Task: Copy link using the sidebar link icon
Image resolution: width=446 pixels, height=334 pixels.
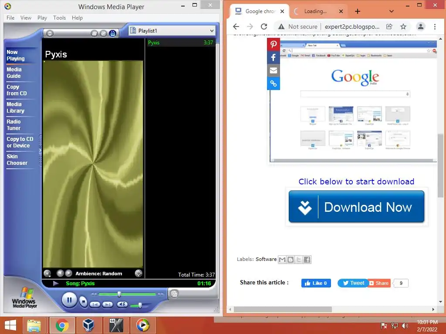Action: coord(274,83)
